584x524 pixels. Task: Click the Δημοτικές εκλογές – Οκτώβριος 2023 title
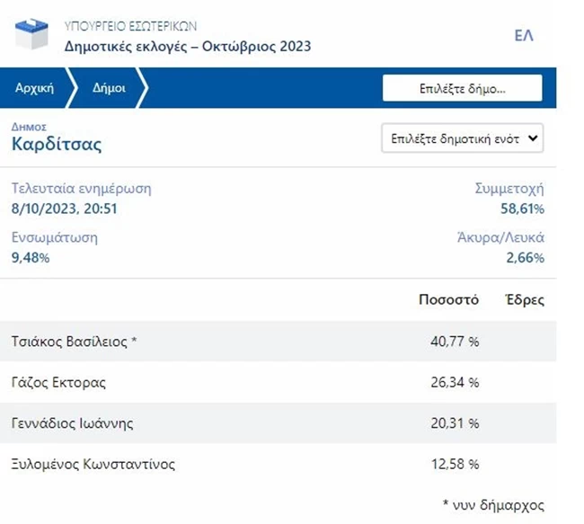click(x=188, y=46)
